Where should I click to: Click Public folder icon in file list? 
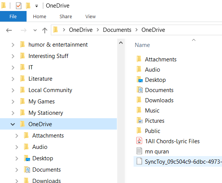click(x=139, y=131)
